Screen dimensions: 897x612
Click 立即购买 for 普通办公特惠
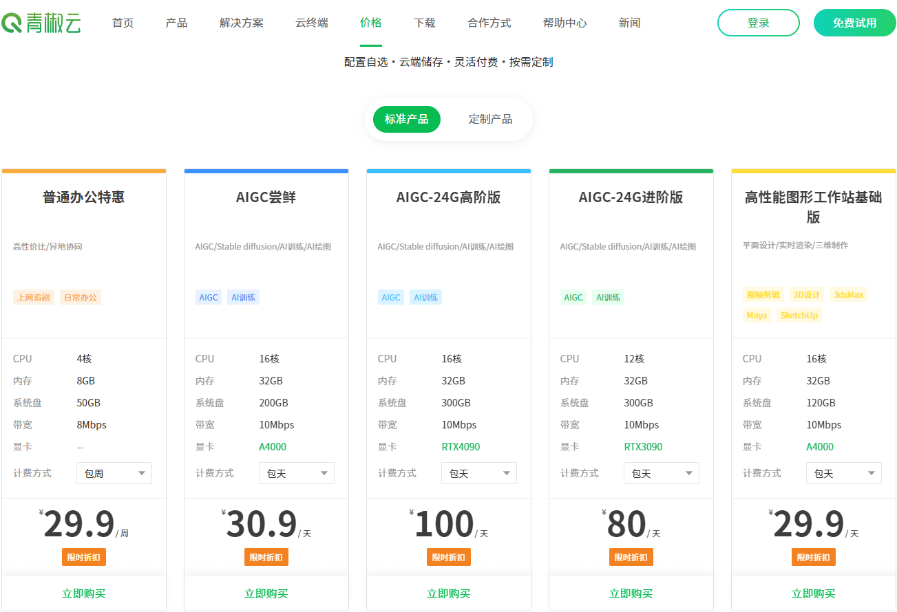[x=84, y=593]
